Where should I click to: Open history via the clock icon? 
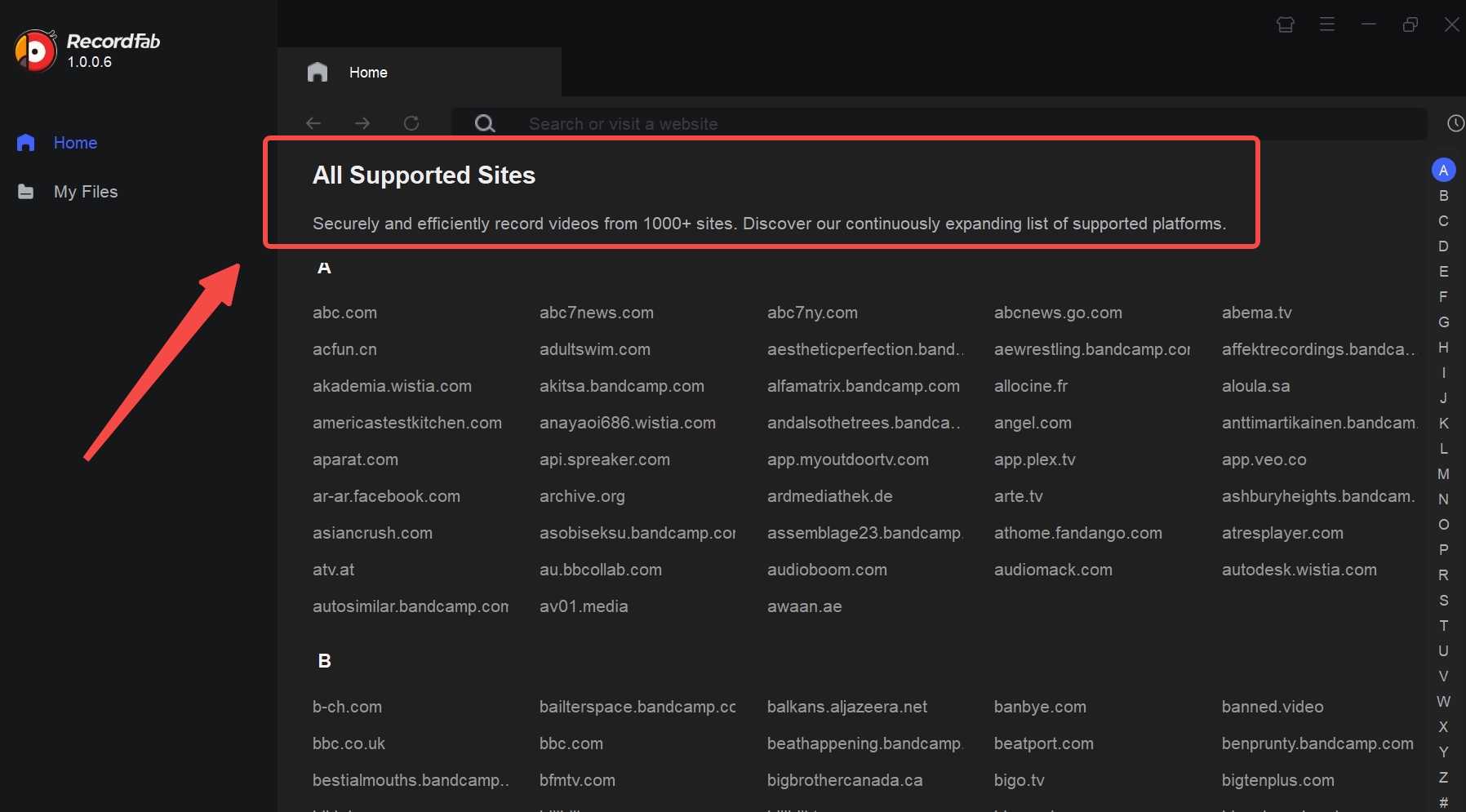1455,123
